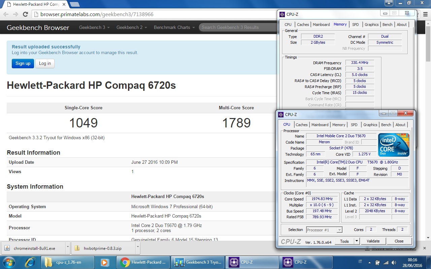
Task: Open hwbotprime-0.8.3.zip download options arrow
Action: [x=138, y=248]
